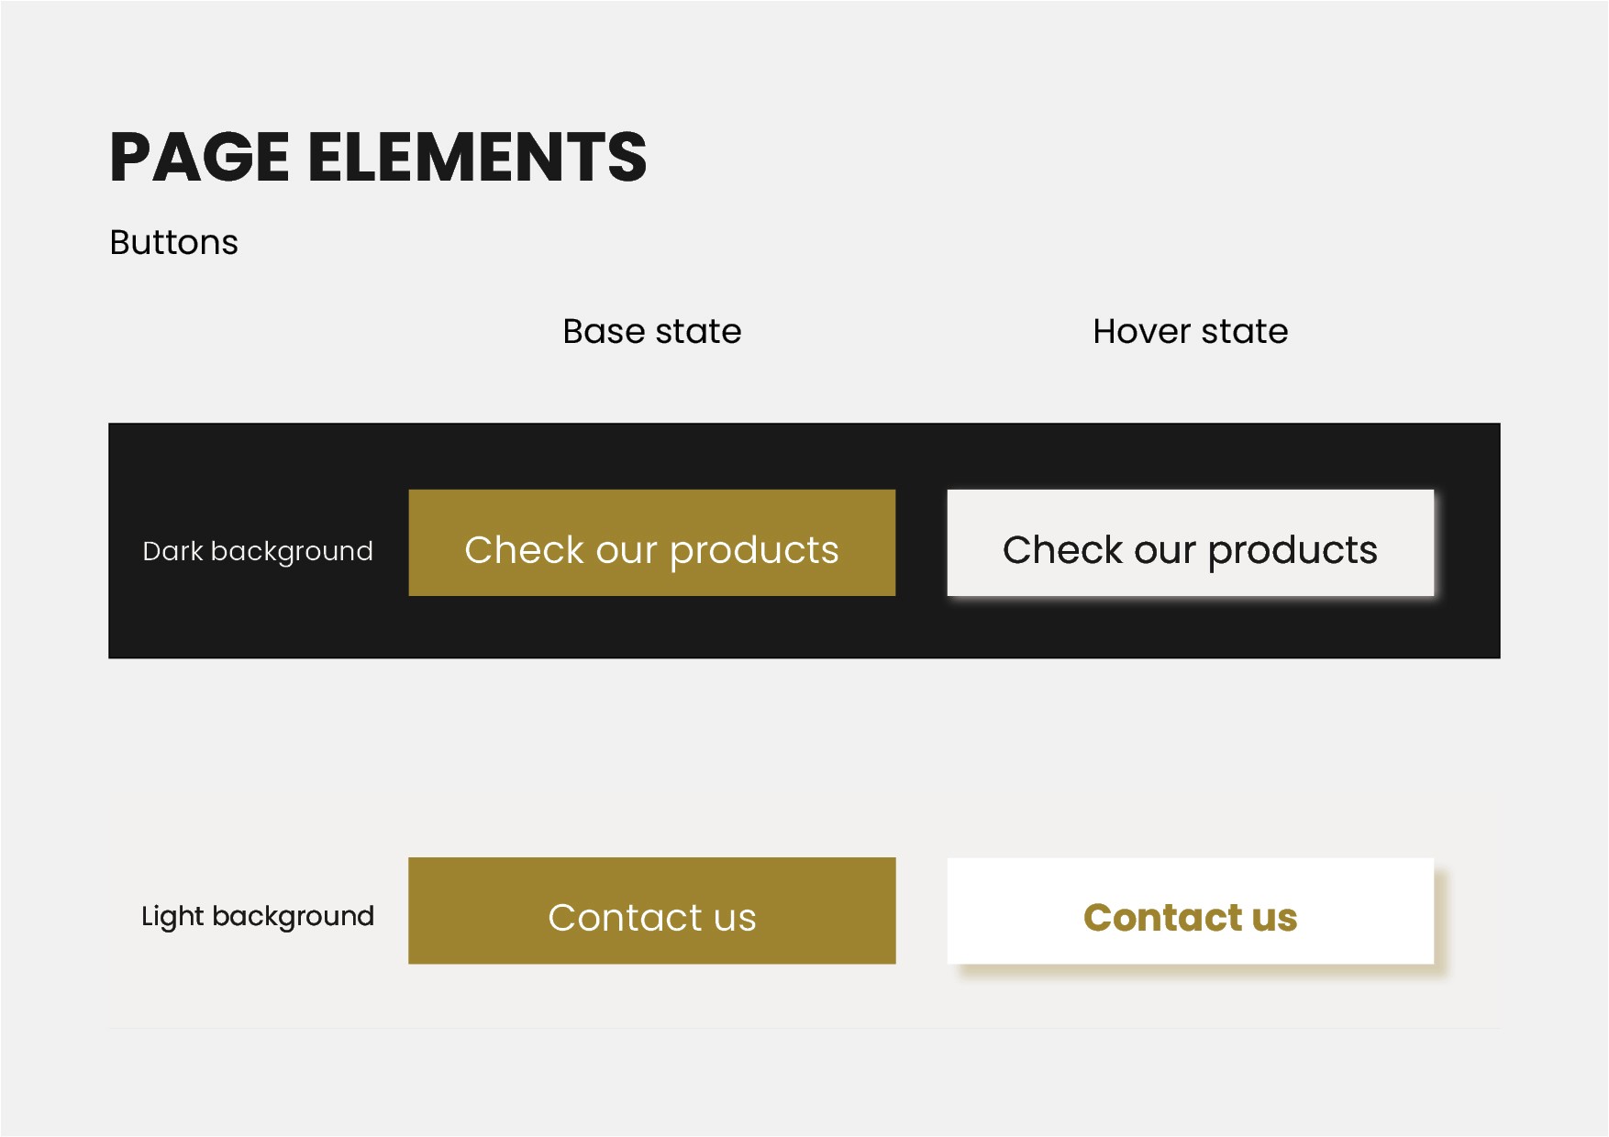
Task: Select the "Dark background" row label
Action: (x=258, y=551)
